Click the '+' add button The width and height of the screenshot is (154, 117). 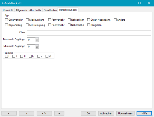59,113
